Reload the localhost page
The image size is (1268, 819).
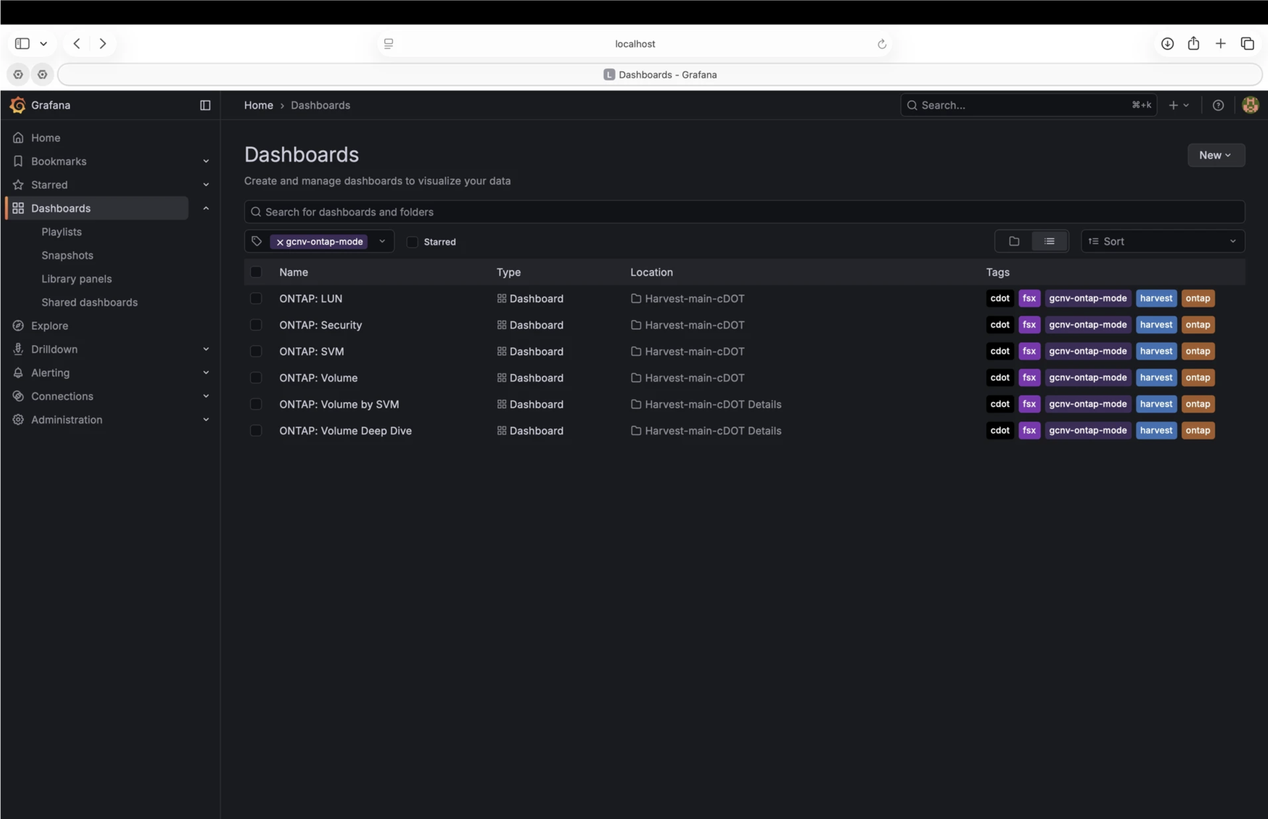click(881, 43)
